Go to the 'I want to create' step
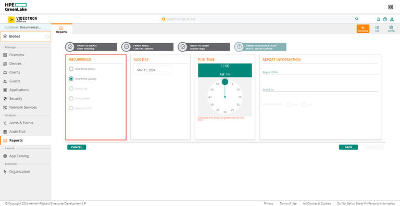Image resolution: width=400 pixels, height=206 pixels. [91, 47]
